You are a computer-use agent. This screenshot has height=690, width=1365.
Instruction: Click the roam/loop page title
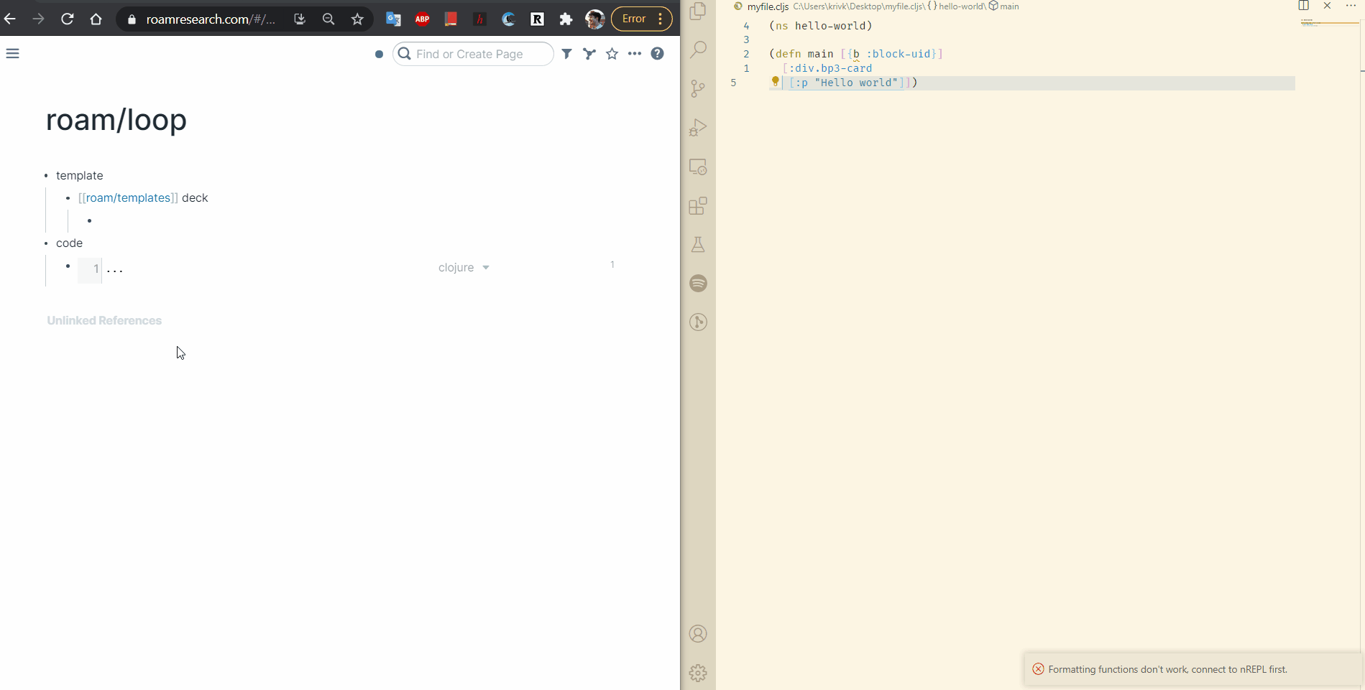tap(116, 120)
